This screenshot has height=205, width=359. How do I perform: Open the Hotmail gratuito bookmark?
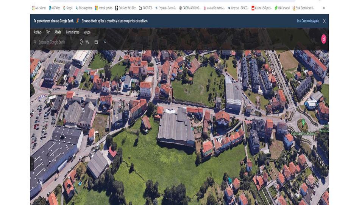(104, 8)
